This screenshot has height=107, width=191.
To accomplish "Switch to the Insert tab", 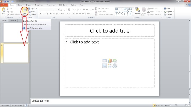I will click(20, 5).
